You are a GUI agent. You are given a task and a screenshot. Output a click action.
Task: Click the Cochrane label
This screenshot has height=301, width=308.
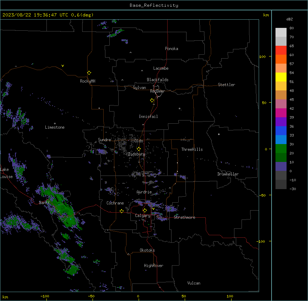(115, 203)
